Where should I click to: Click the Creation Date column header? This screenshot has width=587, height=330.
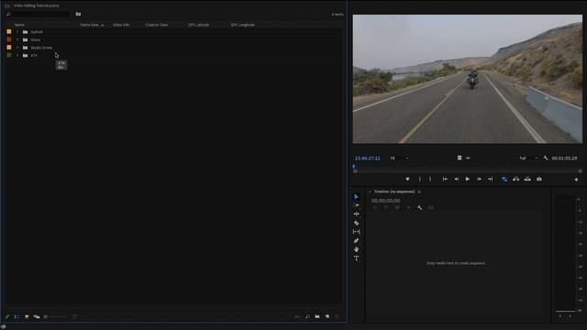pos(157,25)
